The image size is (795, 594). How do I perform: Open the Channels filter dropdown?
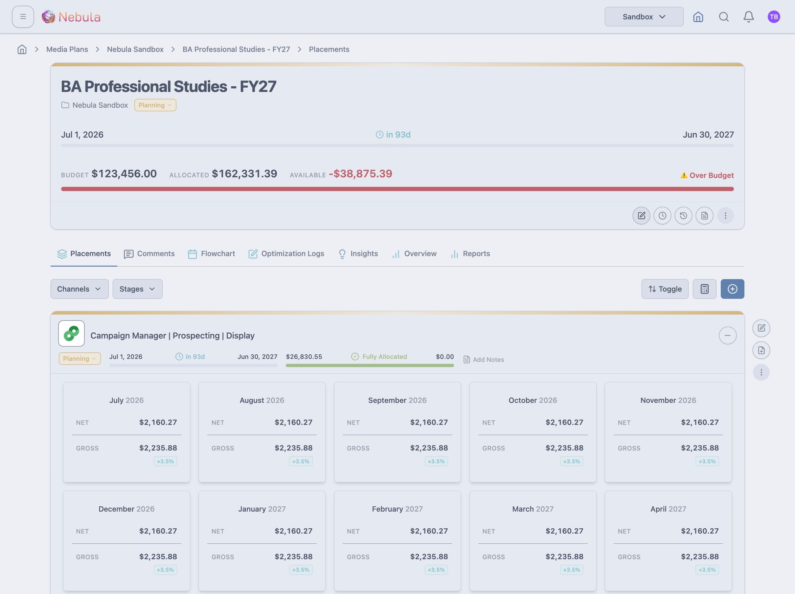coord(79,289)
